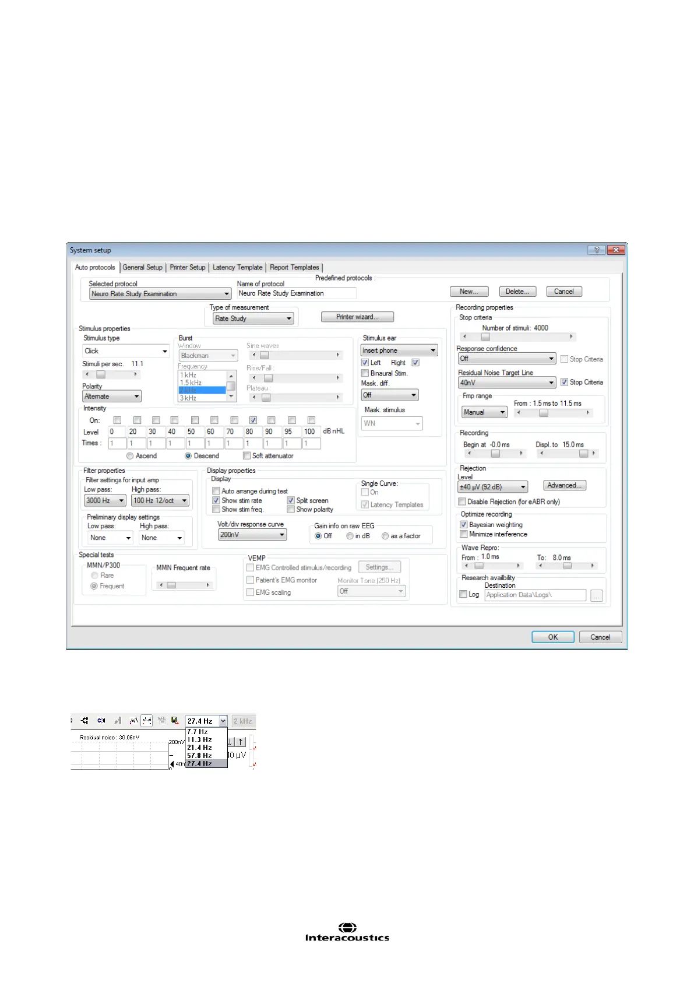
Task: Check the Disable Rejection for eABR option
Action: tap(462, 501)
